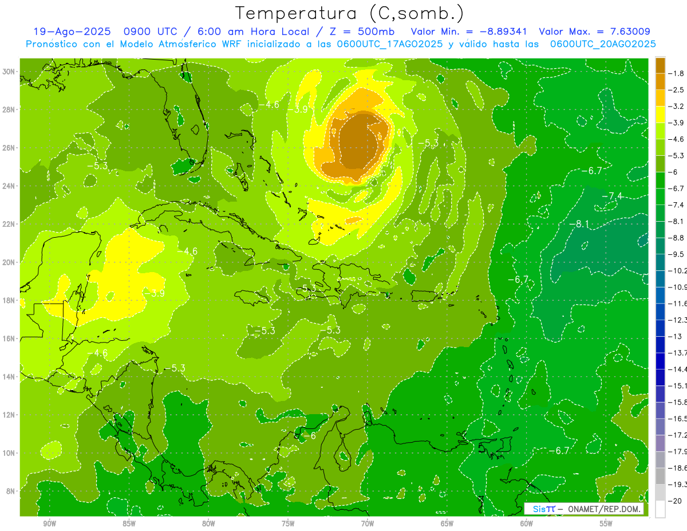Click the 'Valor Max. = 7.63009' text
The image size is (687, 531).
pyautogui.click(x=594, y=32)
